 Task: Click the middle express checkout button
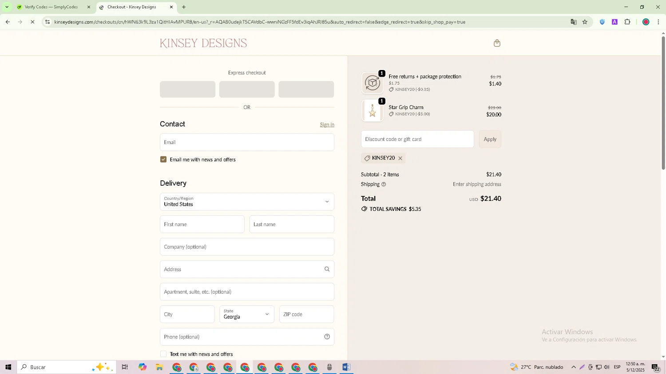247,90
